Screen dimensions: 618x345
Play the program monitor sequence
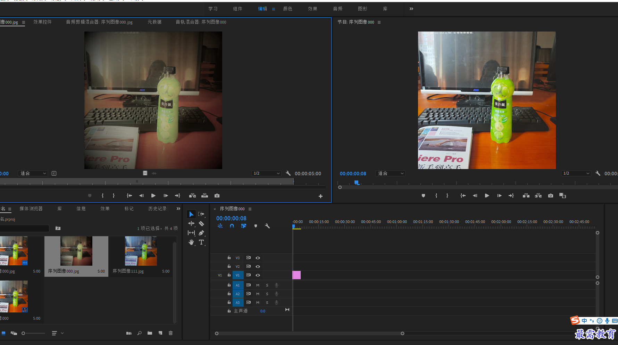[487, 196]
